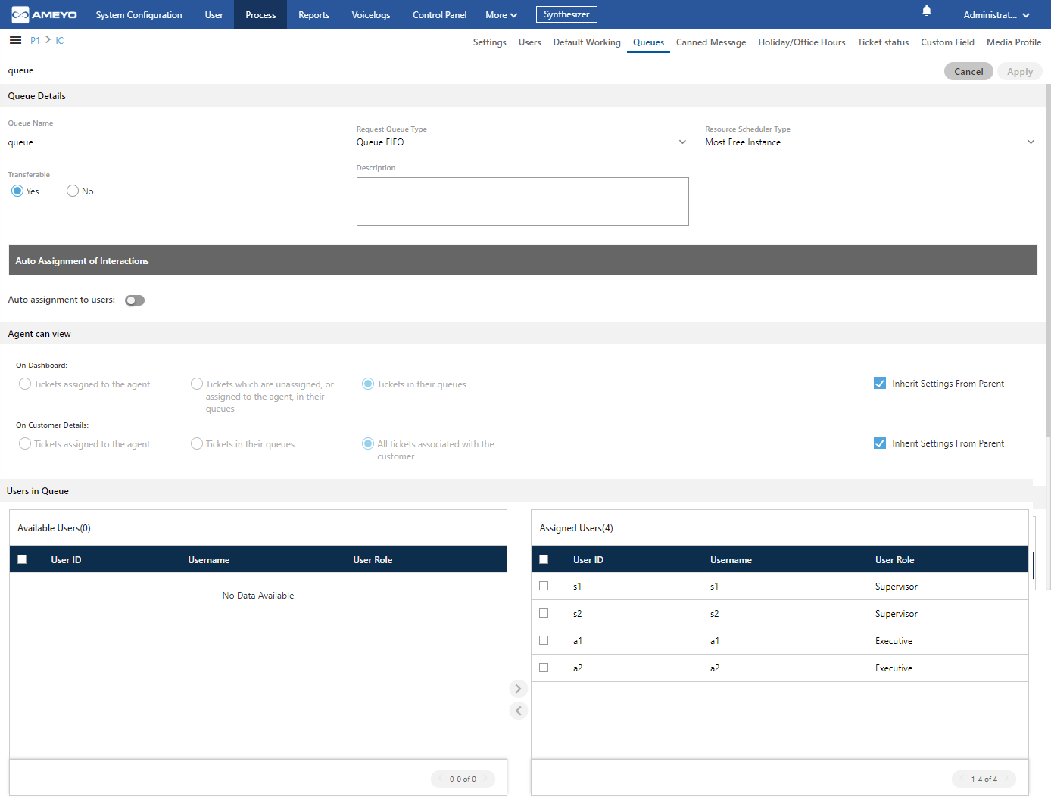1051x806 pixels.
Task: Open the Reports menu
Action: (x=313, y=15)
